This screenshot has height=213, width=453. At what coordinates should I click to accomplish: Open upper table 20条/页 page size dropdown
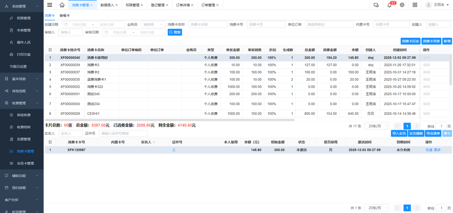(377, 126)
